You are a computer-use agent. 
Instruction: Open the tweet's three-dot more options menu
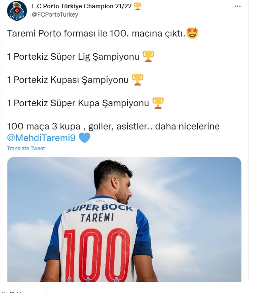237,7
